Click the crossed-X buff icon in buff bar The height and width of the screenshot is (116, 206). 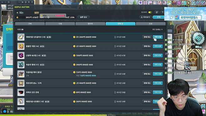point(145,3)
